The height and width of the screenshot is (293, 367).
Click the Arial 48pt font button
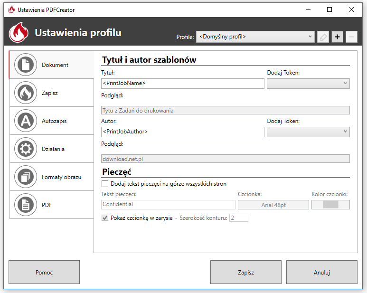[273, 205]
